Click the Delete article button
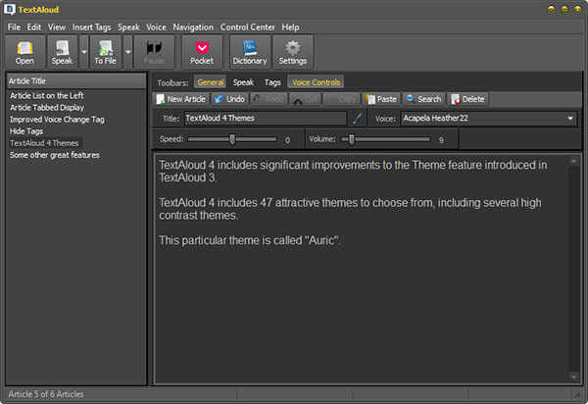The width and height of the screenshot is (588, 404). coord(468,99)
